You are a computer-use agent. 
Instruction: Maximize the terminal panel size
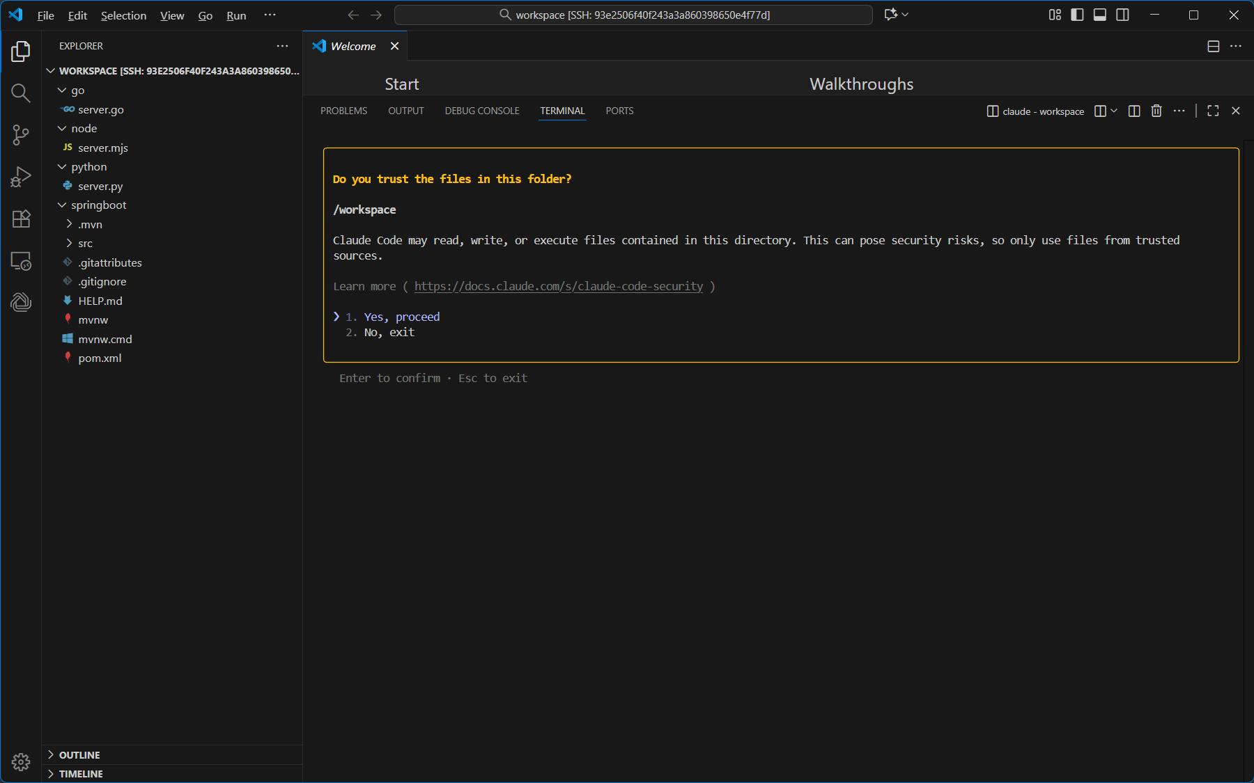point(1213,111)
